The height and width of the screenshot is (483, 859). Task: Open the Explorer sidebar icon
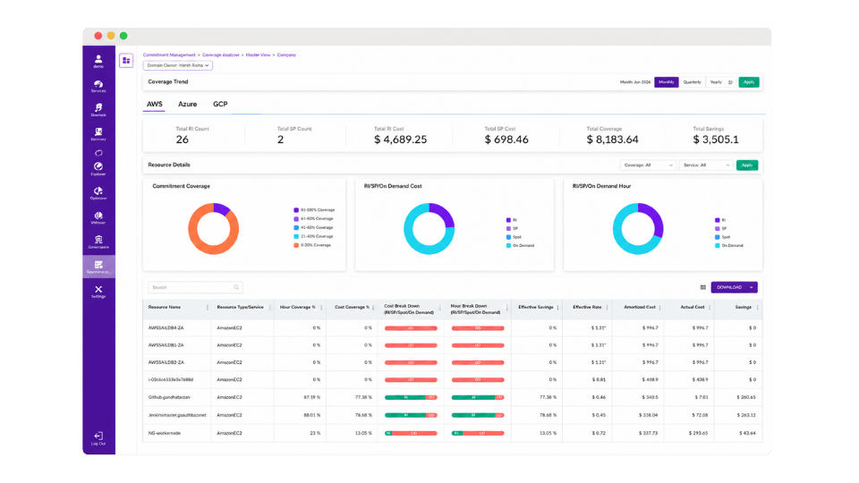[98, 169]
